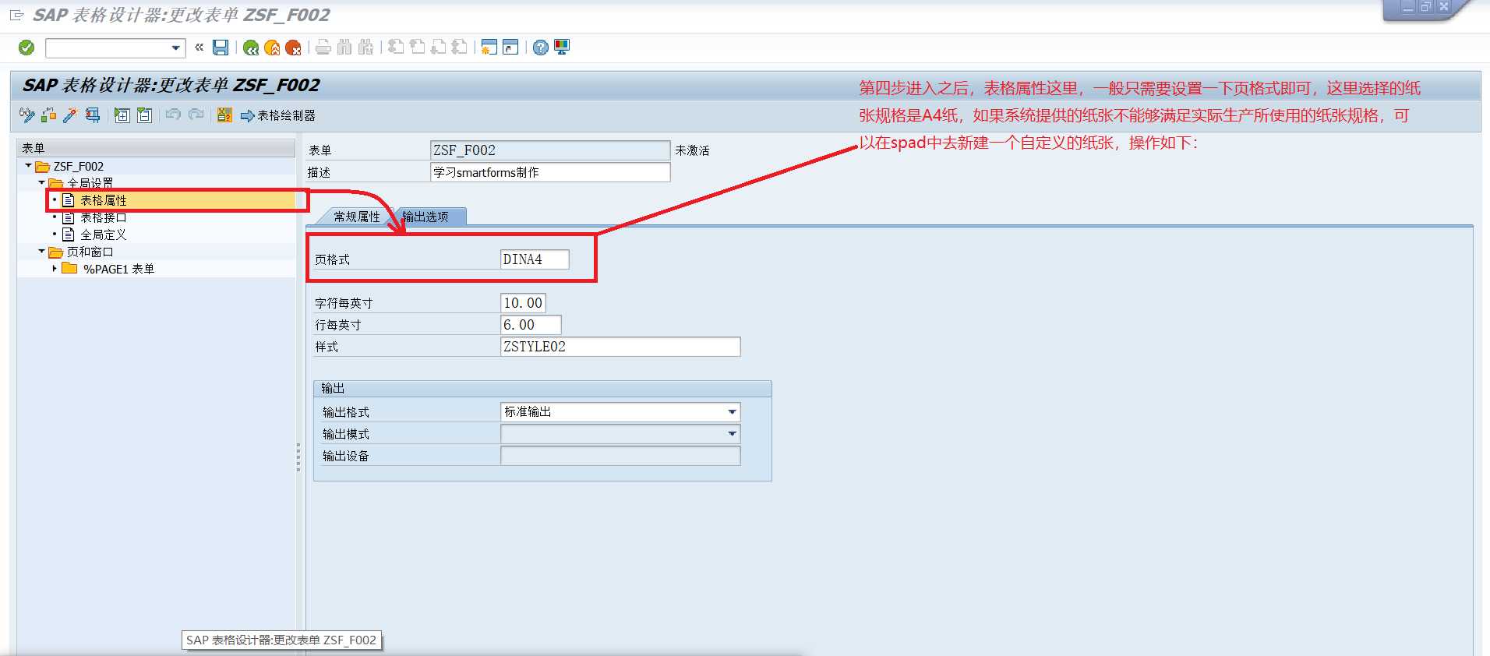This screenshot has width=1490, height=656.
Task: Click the Generate Shortcut icon
Action: click(510, 48)
